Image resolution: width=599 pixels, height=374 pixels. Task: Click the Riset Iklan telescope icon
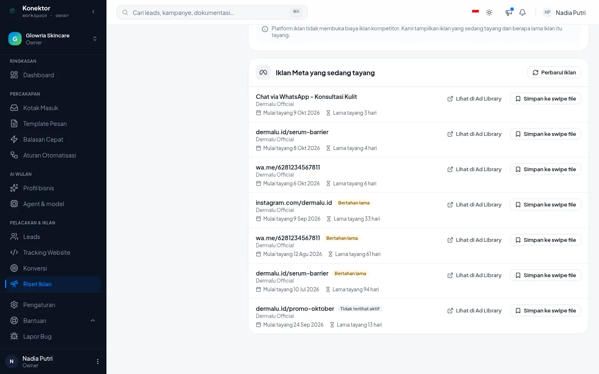coord(14,284)
